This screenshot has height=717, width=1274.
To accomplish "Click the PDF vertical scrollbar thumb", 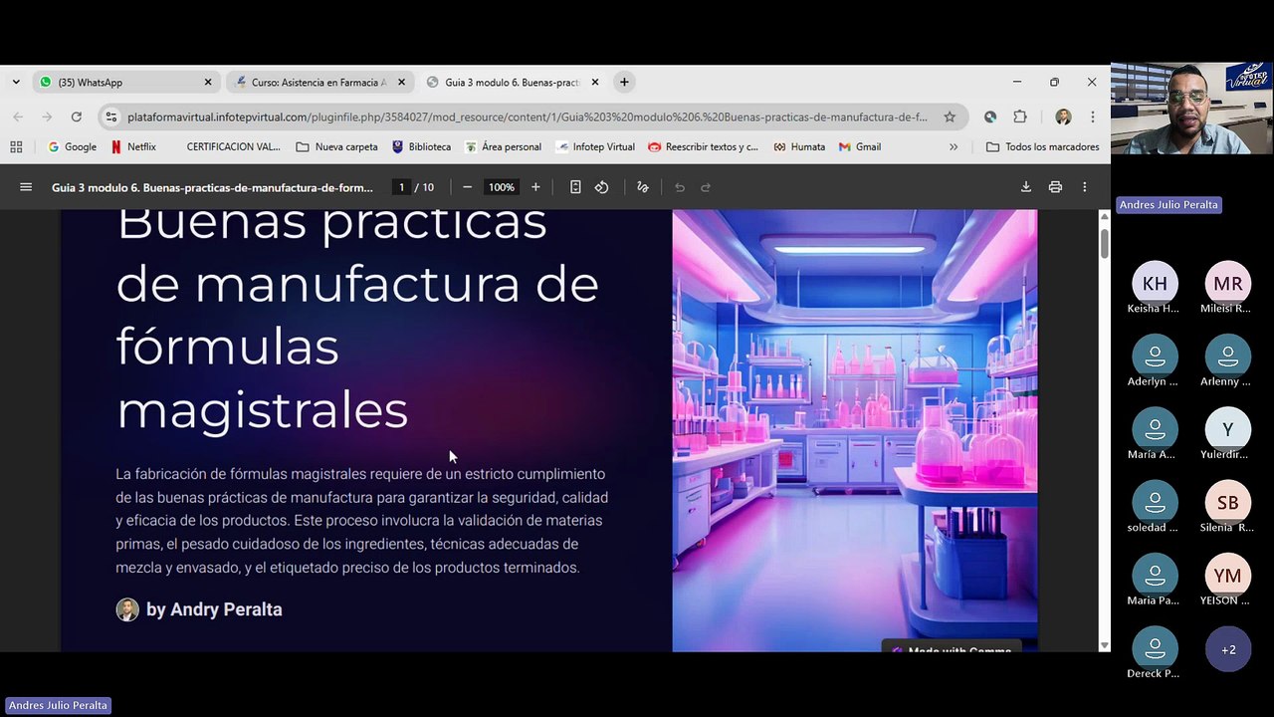I will [1104, 244].
